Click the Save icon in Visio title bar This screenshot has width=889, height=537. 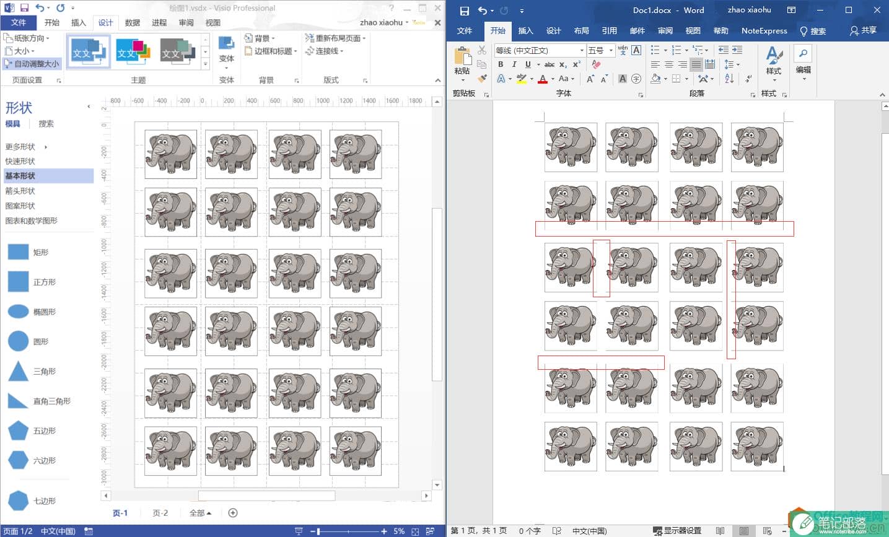point(25,8)
